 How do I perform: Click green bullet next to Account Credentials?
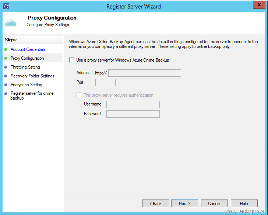point(6,49)
